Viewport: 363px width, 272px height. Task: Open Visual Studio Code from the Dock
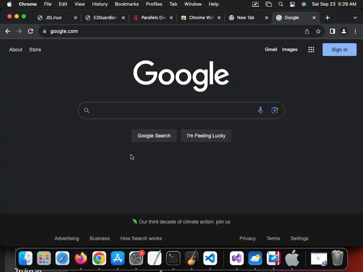pos(210,258)
